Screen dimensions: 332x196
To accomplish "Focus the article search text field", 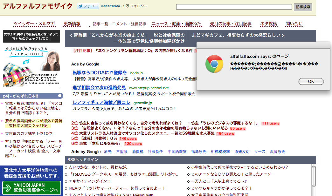I will pyautogui.click(x=234, y=7).
